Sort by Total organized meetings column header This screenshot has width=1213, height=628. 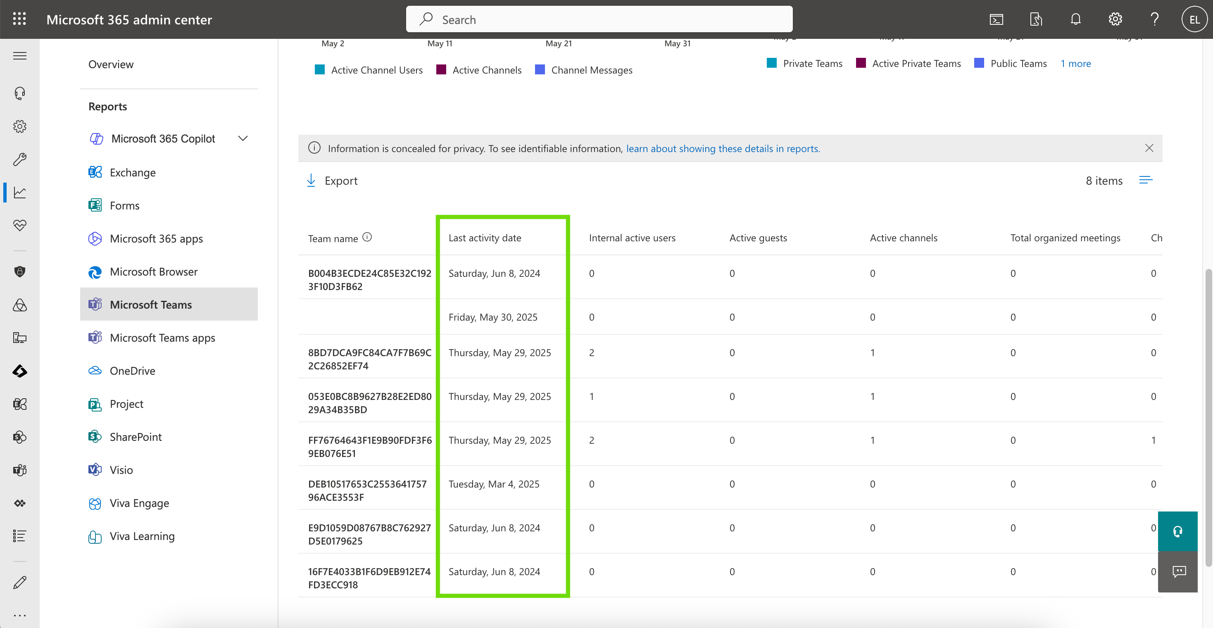pyautogui.click(x=1065, y=238)
